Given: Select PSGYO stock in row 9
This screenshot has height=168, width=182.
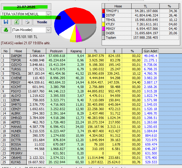Looking at the screenshot, I should tap(18, 91).
